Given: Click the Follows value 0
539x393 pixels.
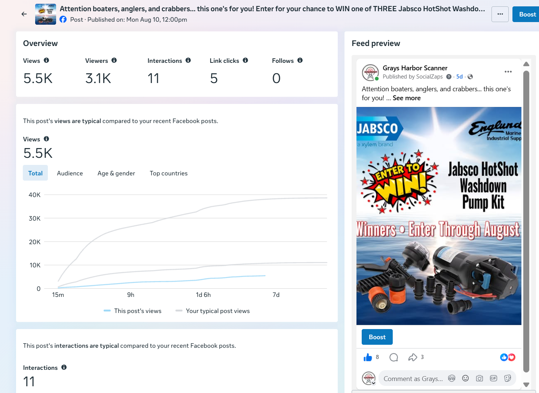Looking at the screenshot, I should pos(276,78).
